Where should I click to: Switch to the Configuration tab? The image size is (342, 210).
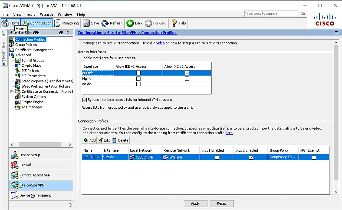(37, 23)
